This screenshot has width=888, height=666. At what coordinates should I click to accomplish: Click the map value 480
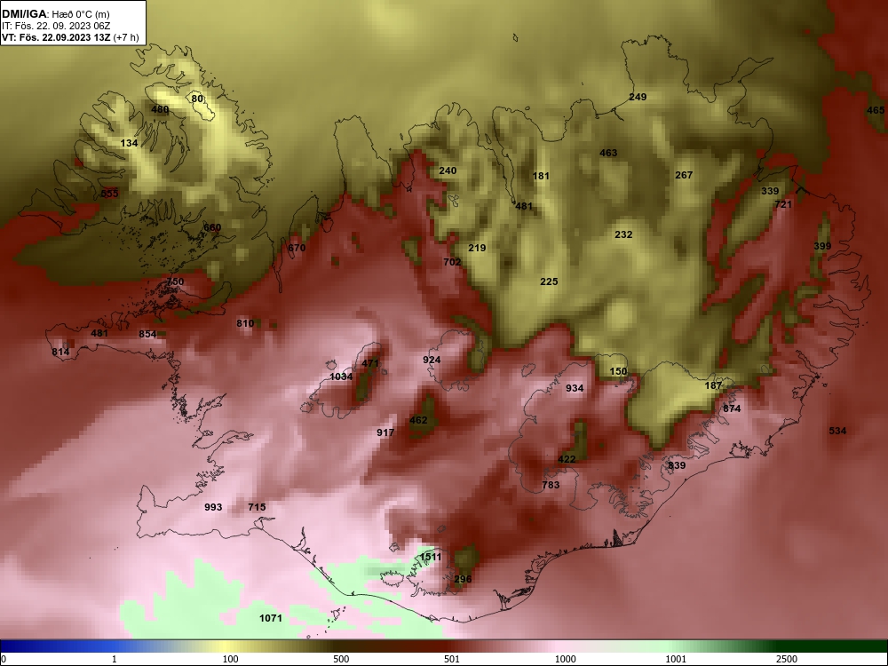(160, 109)
